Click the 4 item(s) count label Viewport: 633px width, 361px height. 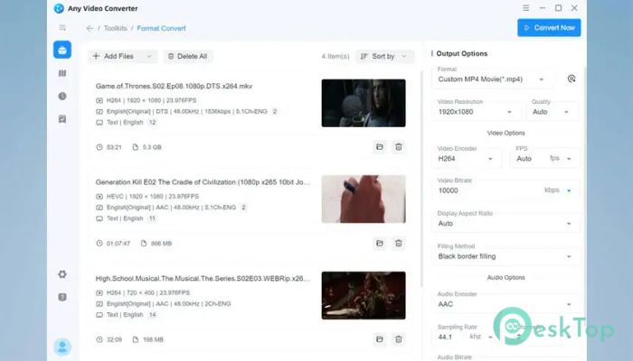click(335, 56)
